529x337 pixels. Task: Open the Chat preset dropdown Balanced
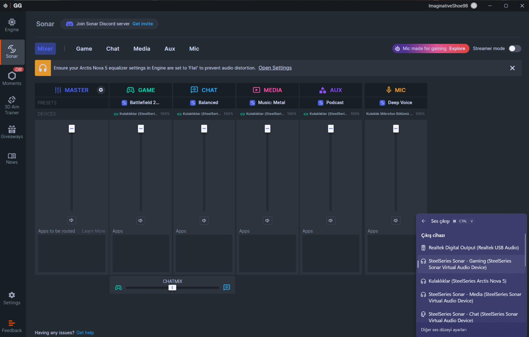[204, 102]
